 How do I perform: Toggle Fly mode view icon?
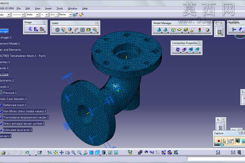coord(50,153)
